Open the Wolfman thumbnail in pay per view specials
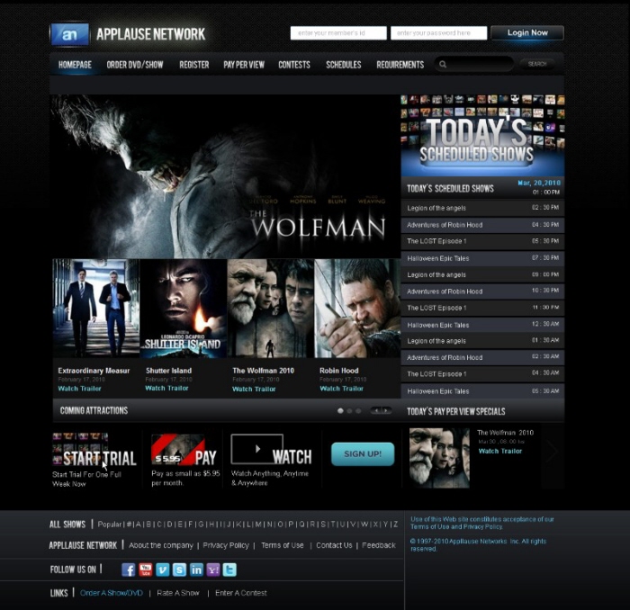The image size is (630, 610). [439, 458]
